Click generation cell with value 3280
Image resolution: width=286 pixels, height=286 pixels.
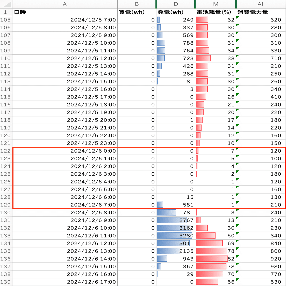(176, 236)
